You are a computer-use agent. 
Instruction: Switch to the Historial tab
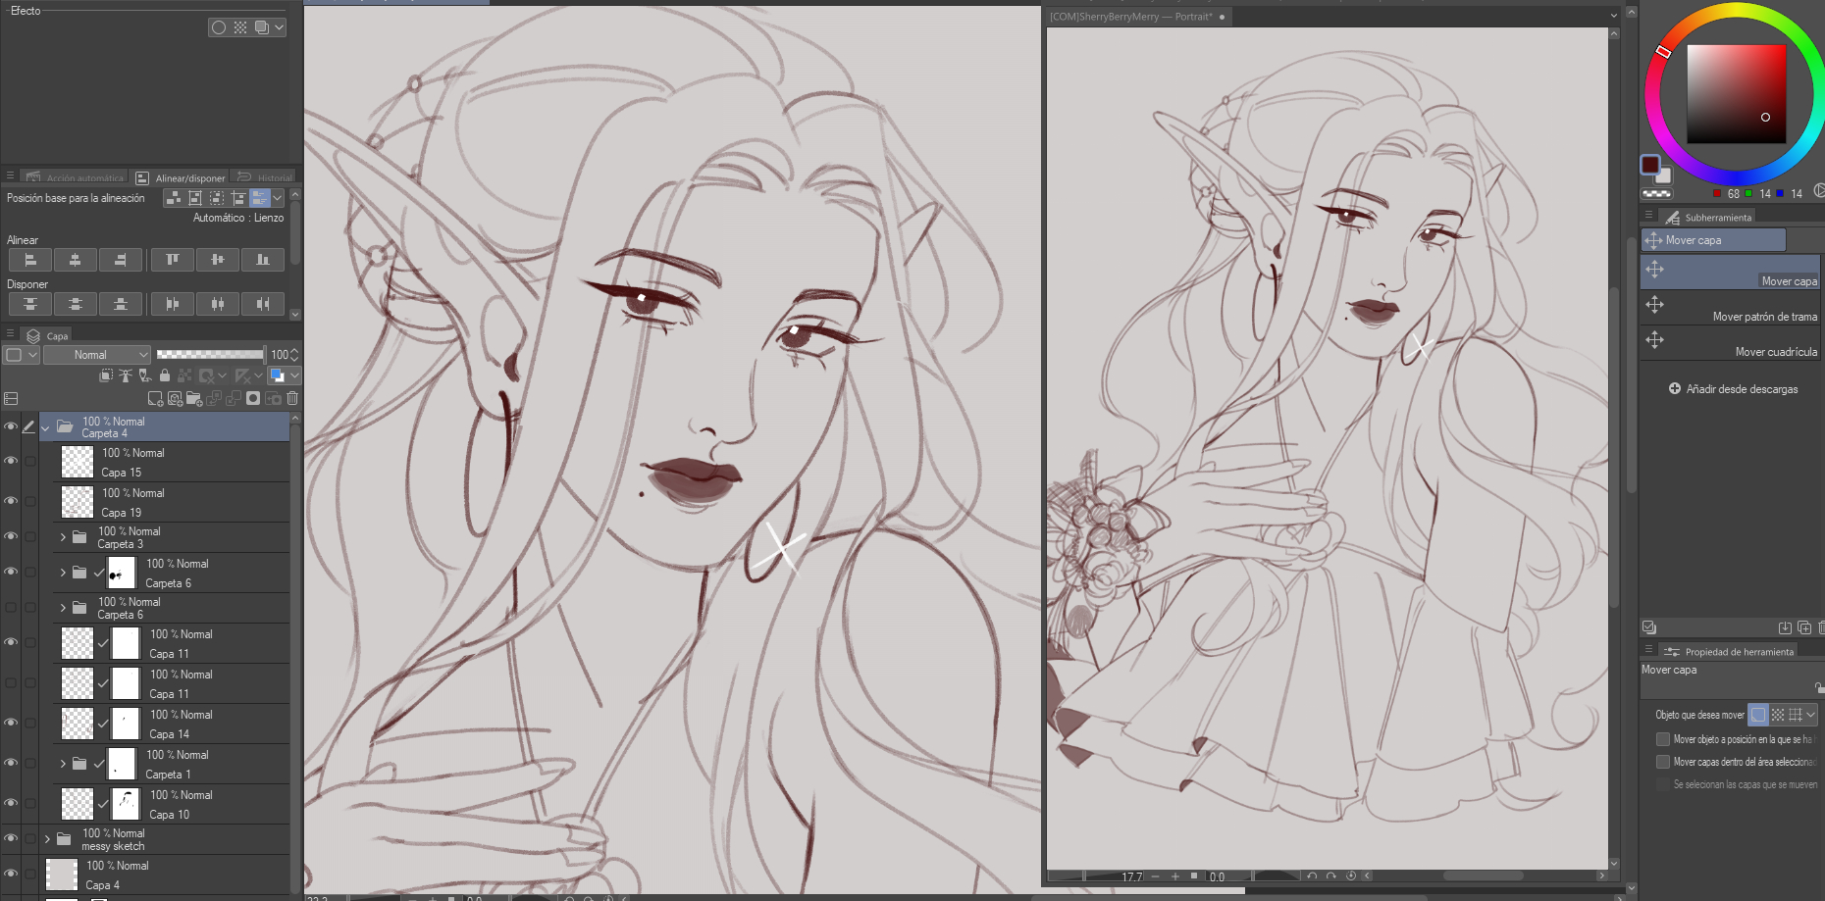click(265, 178)
